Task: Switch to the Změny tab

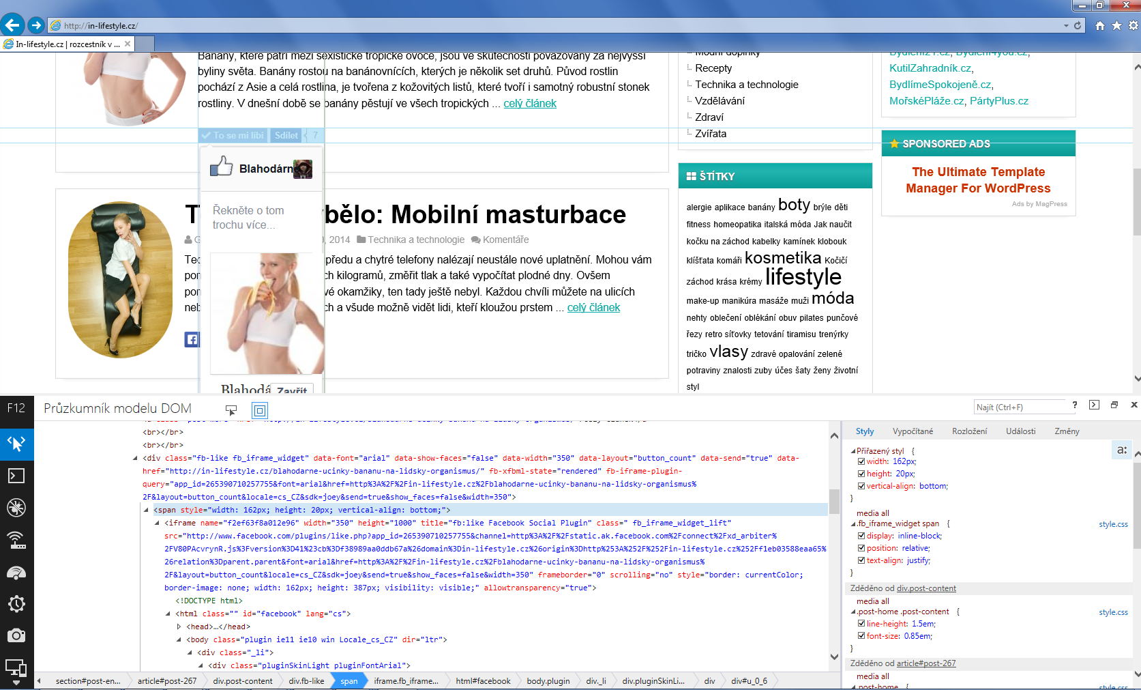Action: point(1067,431)
